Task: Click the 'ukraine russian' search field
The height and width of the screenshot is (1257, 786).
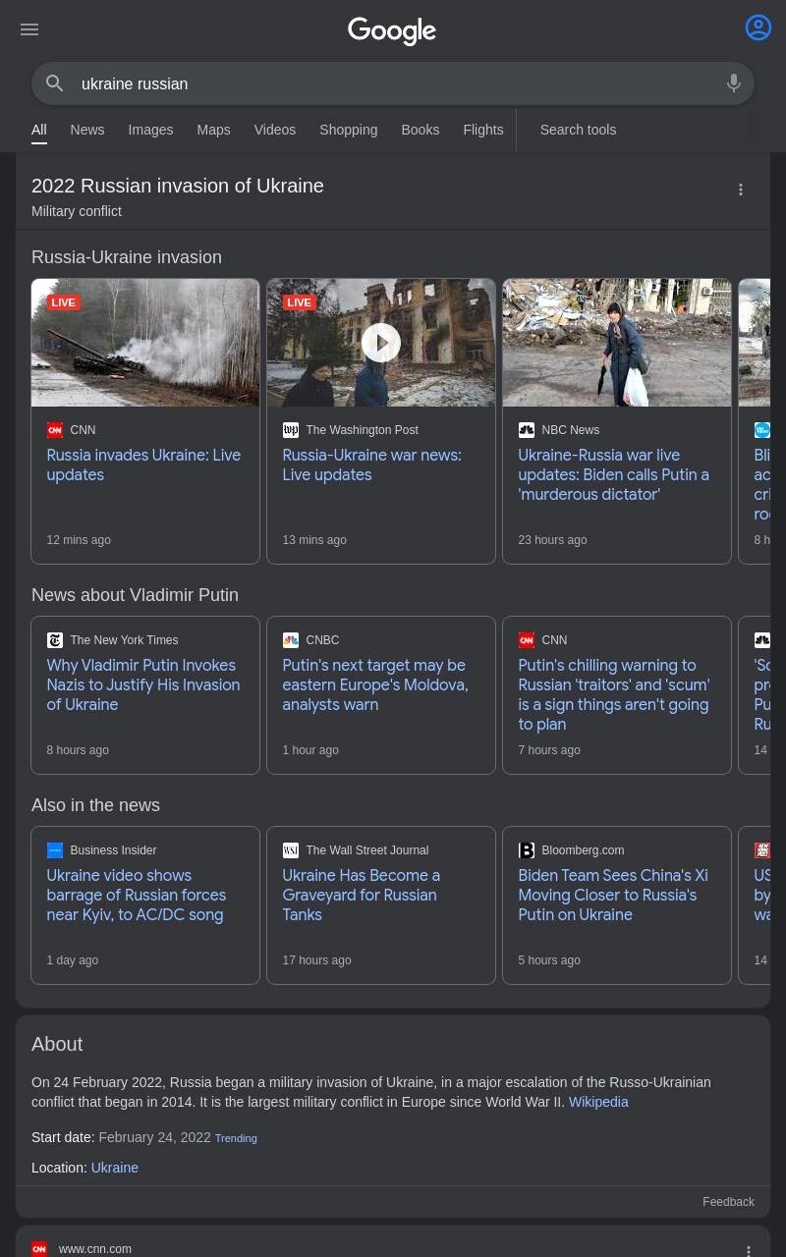Action: coord(393,83)
